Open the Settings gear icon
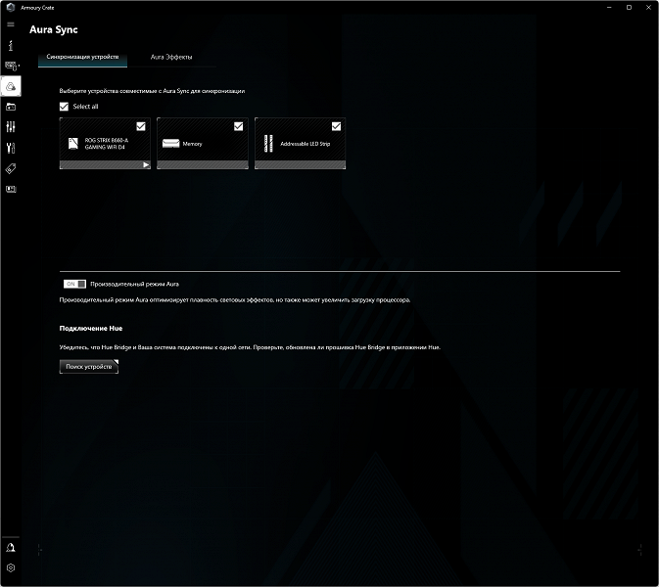 point(11,568)
